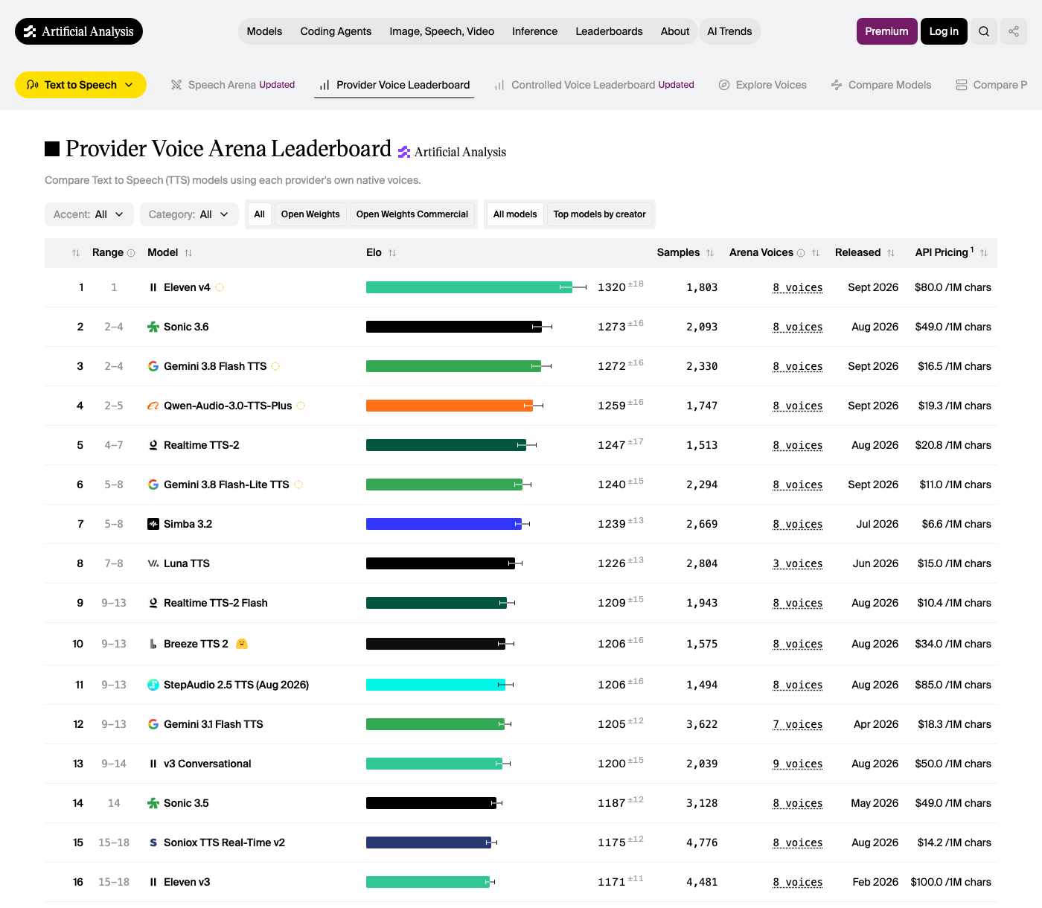Open the Controlled Voice Leaderboard tab
This screenshot has height=908, width=1042.
595,85
